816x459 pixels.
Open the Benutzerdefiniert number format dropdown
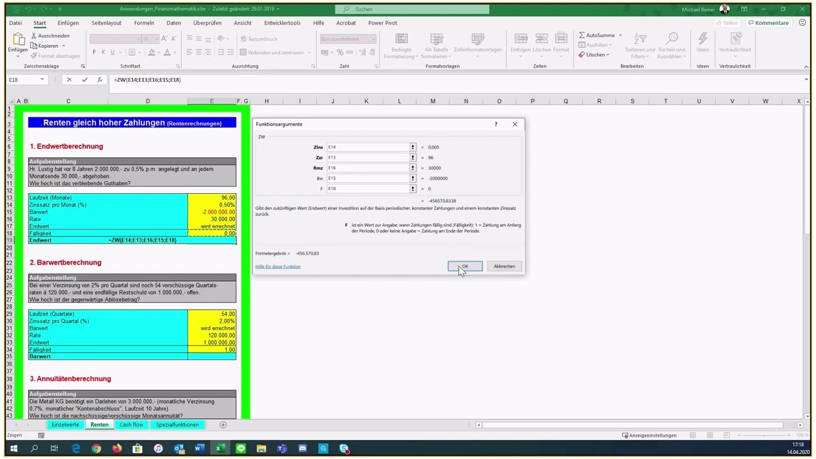click(372, 39)
